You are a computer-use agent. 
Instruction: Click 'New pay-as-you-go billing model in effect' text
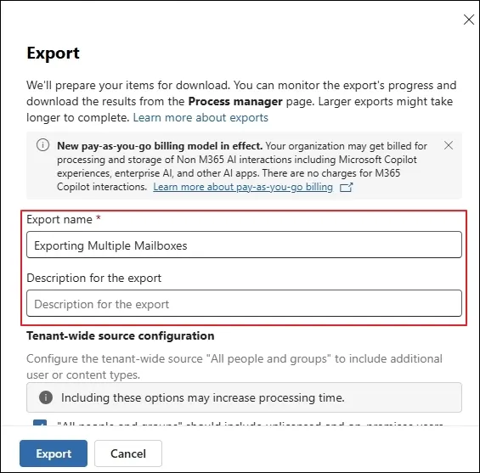(160, 146)
